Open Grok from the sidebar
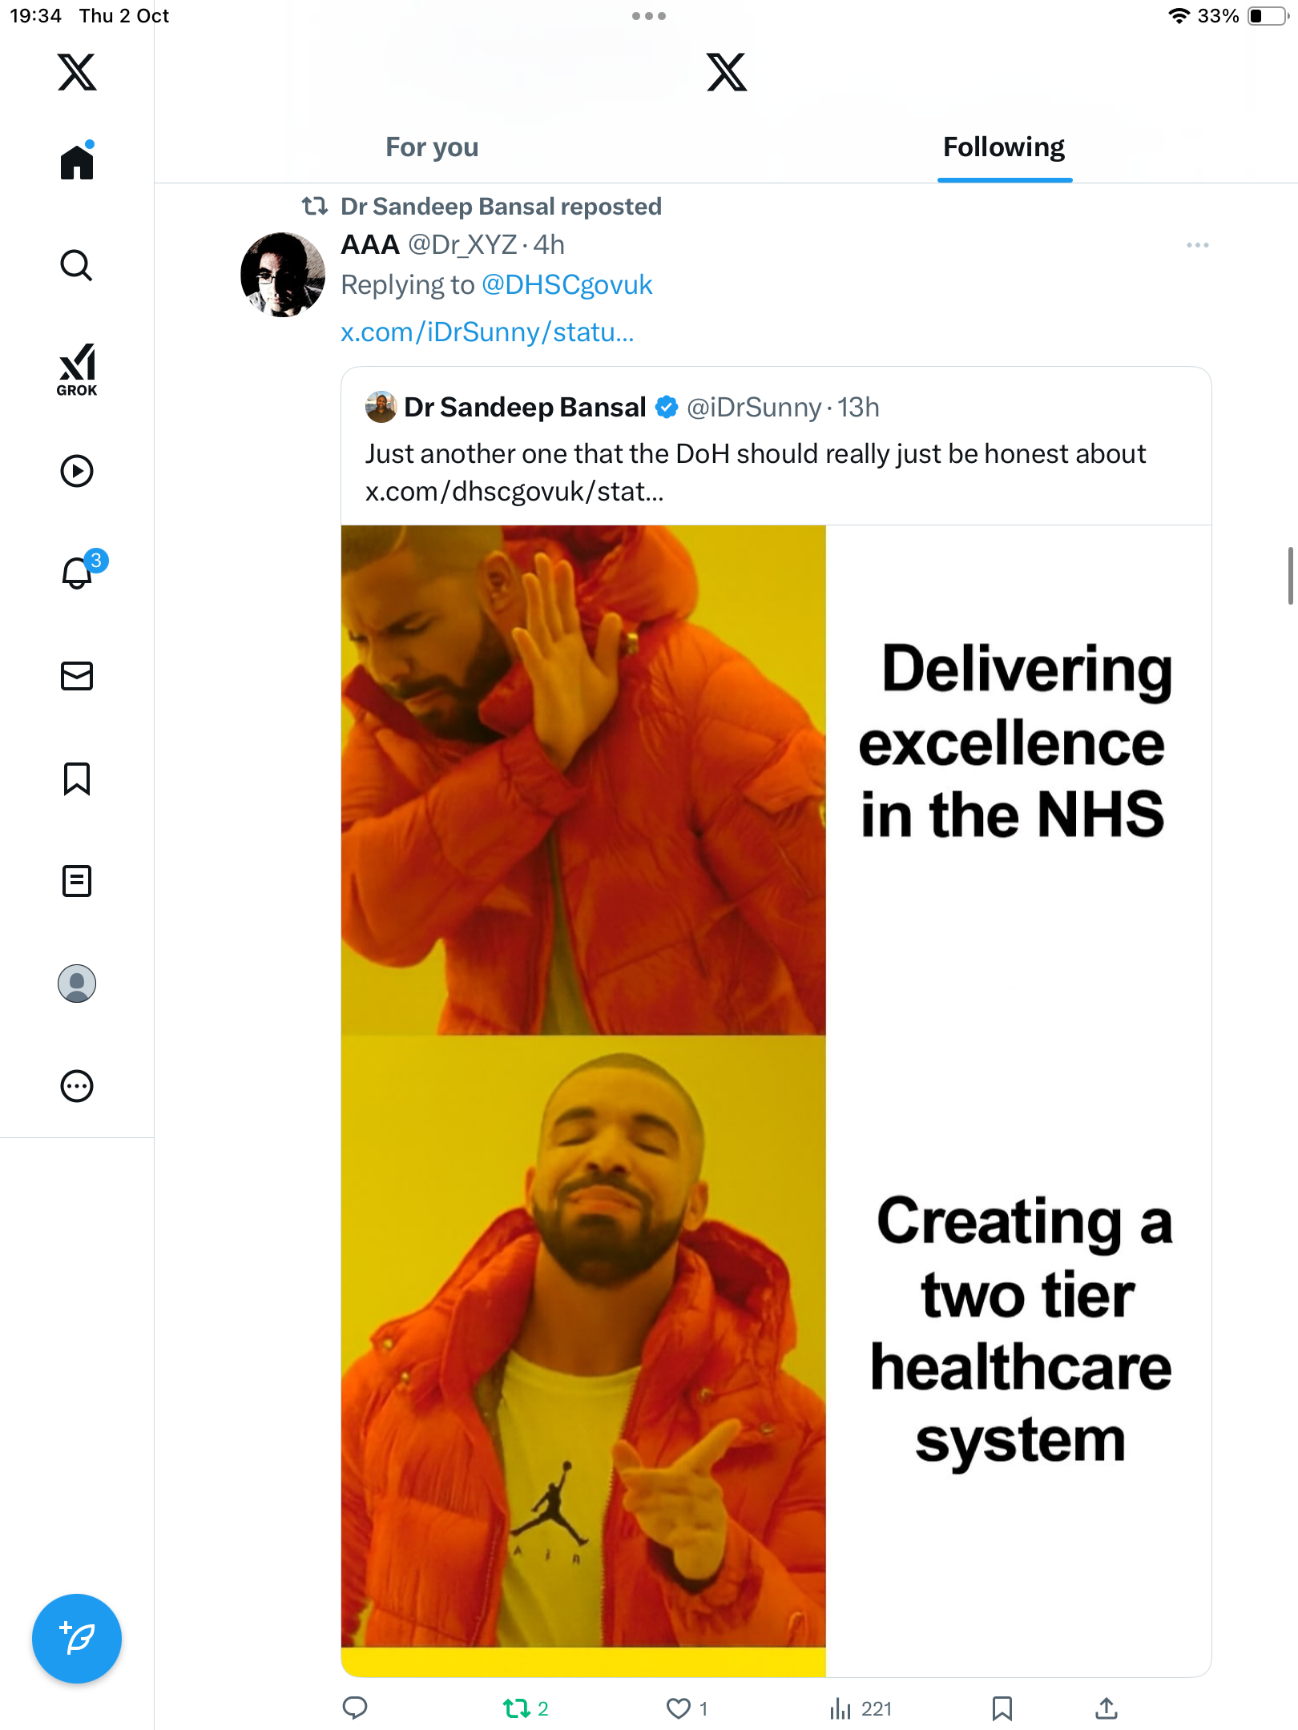The width and height of the screenshot is (1298, 1730). point(77,369)
